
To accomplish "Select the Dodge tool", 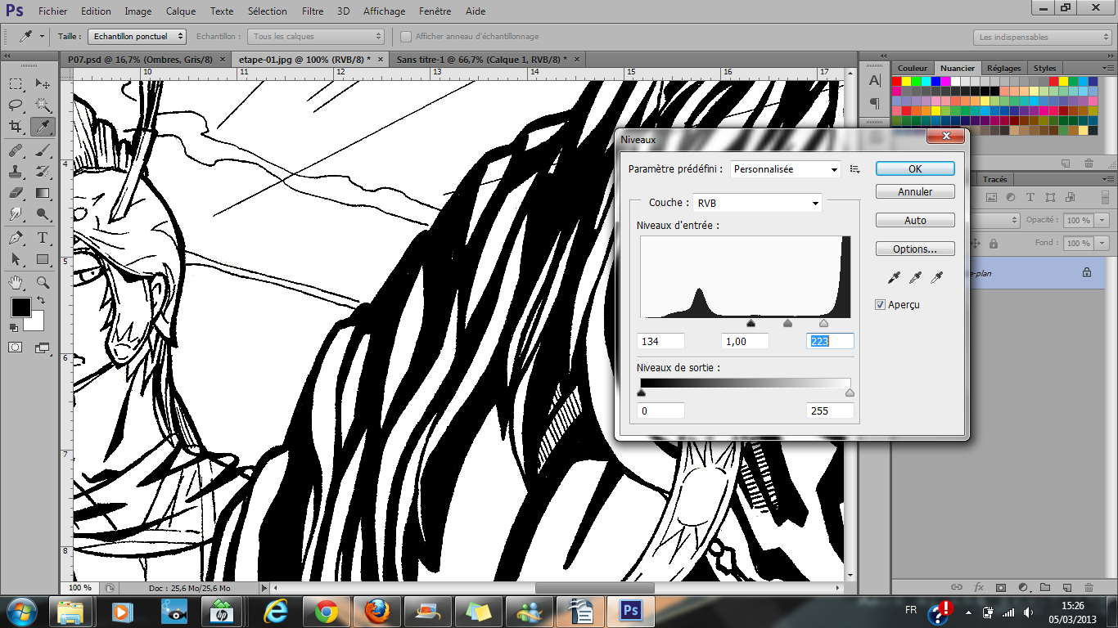I will point(43,214).
